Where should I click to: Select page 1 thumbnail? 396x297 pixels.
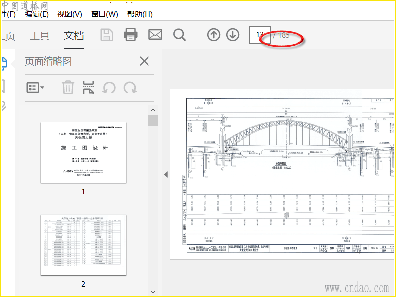[x=83, y=152]
